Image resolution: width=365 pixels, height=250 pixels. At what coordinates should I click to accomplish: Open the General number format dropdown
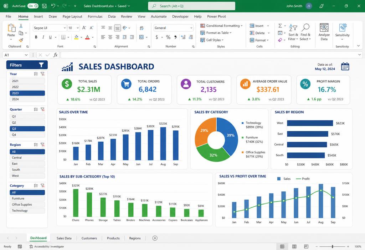[191, 28]
